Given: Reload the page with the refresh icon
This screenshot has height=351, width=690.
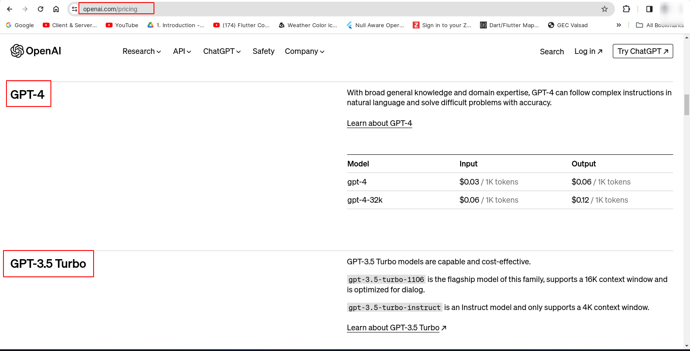Looking at the screenshot, I should coord(41,9).
